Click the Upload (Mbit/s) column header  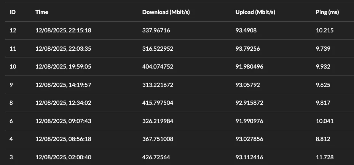coord(255,12)
